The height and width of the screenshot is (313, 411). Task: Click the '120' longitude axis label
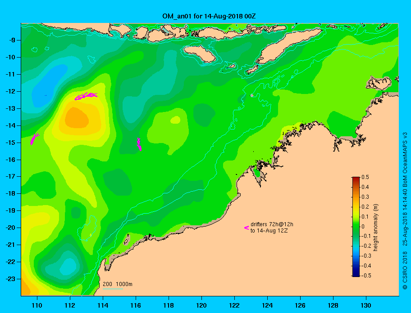201,305
